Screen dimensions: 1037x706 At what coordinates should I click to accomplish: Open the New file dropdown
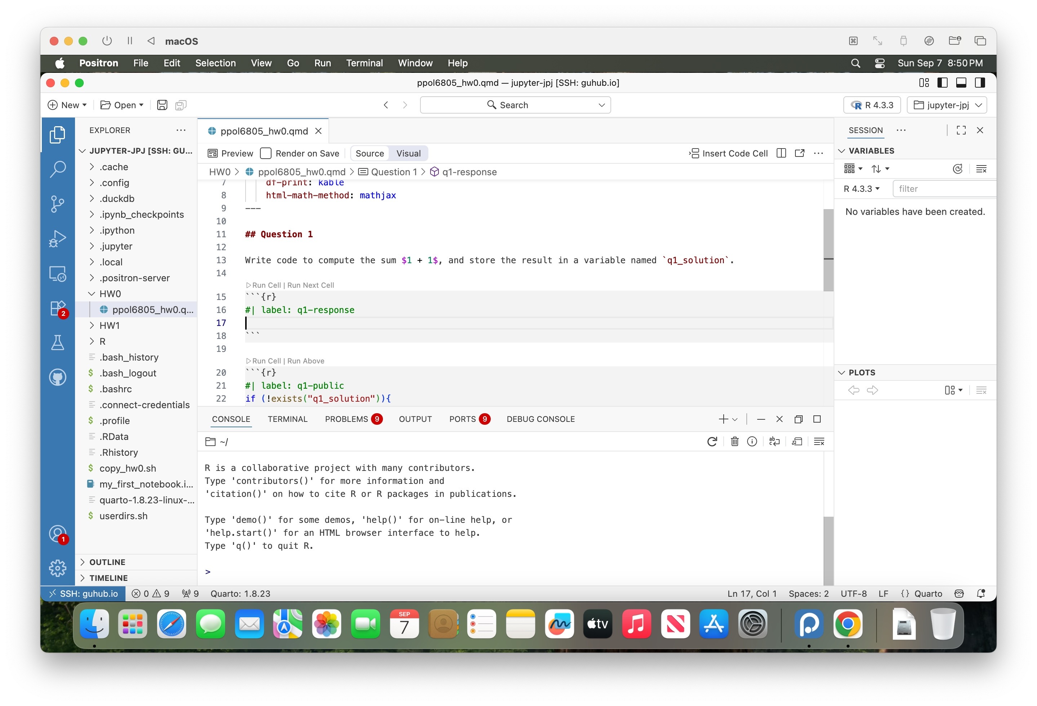tap(67, 105)
